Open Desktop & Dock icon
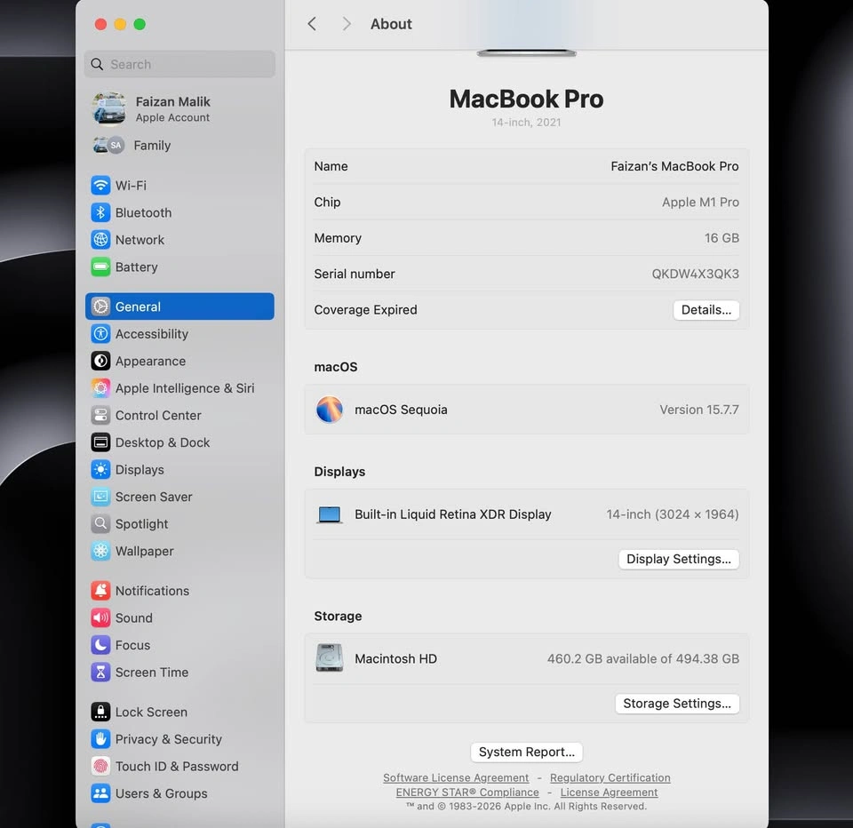Screen dimensions: 853x828 (x=100, y=442)
